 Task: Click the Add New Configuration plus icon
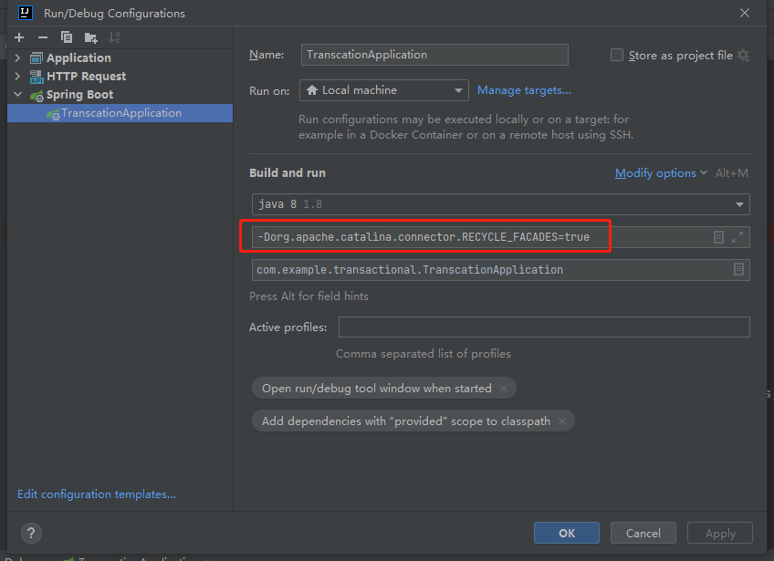pos(19,37)
